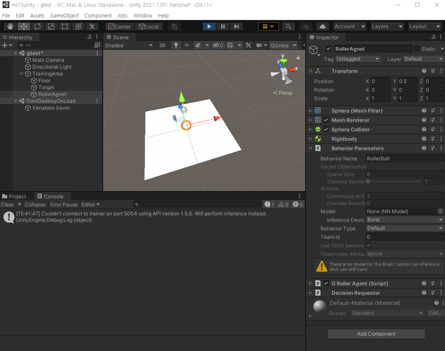Open cloud services icon
Image resolution: width=445 pixels, height=351 pixels.
(323, 26)
